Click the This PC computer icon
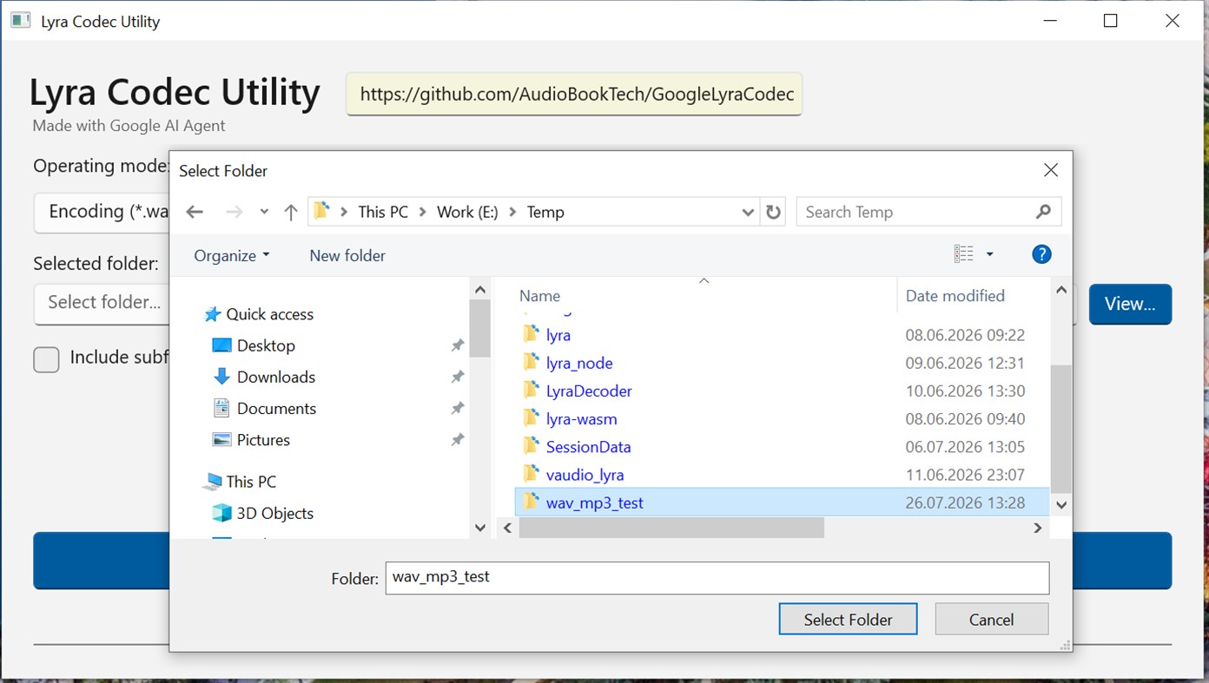 (211, 482)
